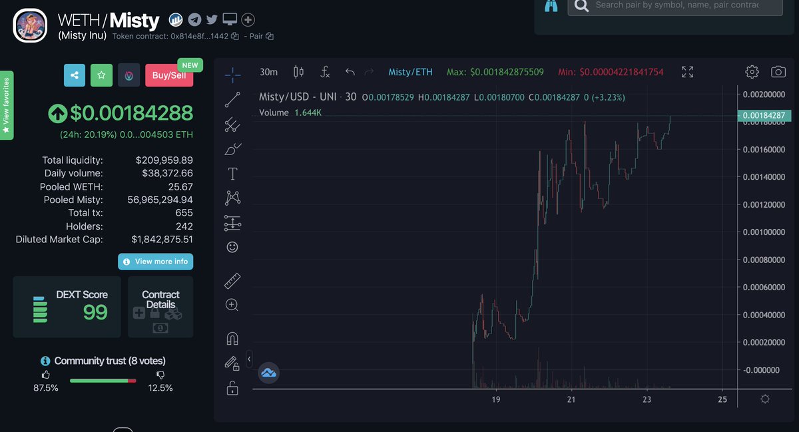
Task: Open the 30m timeframe dropdown
Action: coord(268,72)
